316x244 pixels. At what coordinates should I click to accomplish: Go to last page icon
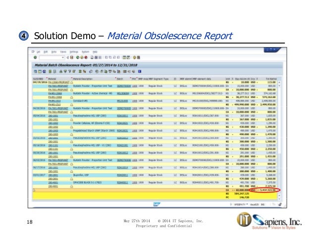(118, 57)
